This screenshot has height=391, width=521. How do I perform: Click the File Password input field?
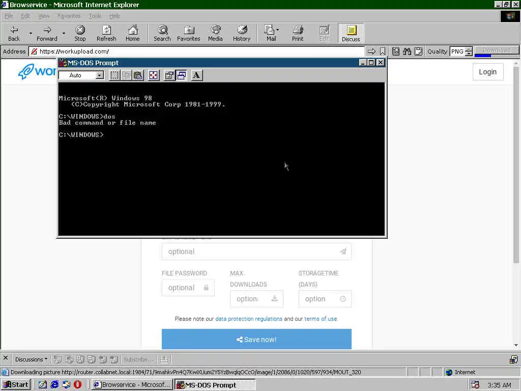pyautogui.click(x=188, y=288)
